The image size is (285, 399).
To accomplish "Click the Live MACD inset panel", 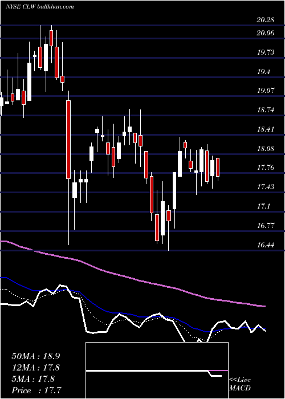I will 157,370.
